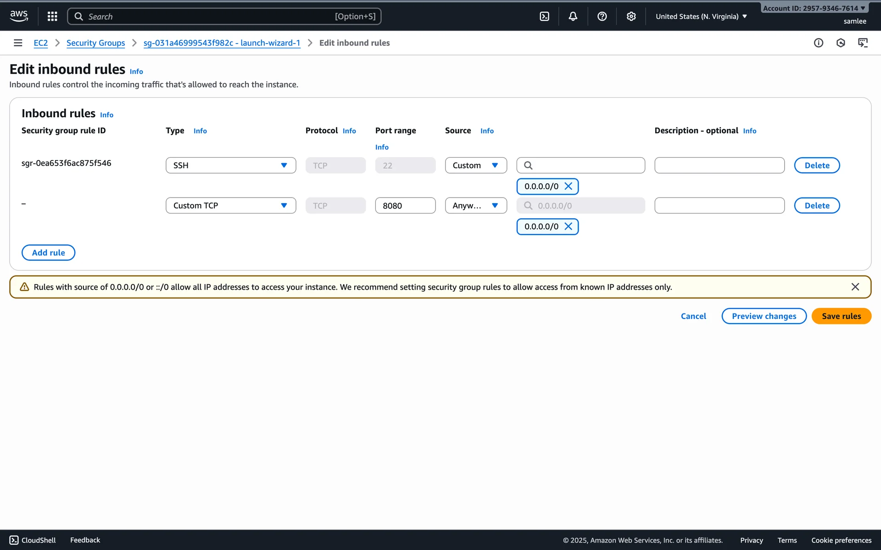Expand the Custom TCP type dropdown

click(231, 206)
